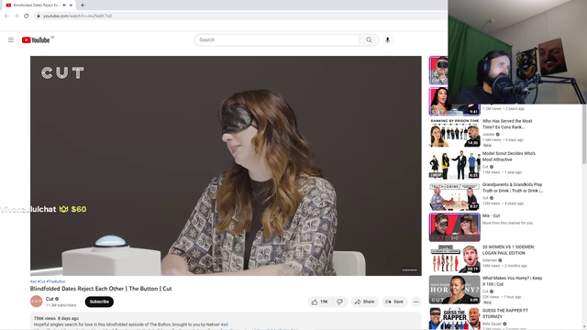Click the #TheButton hashtag
The height and width of the screenshot is (330, 587).
[x=56, y=281]
